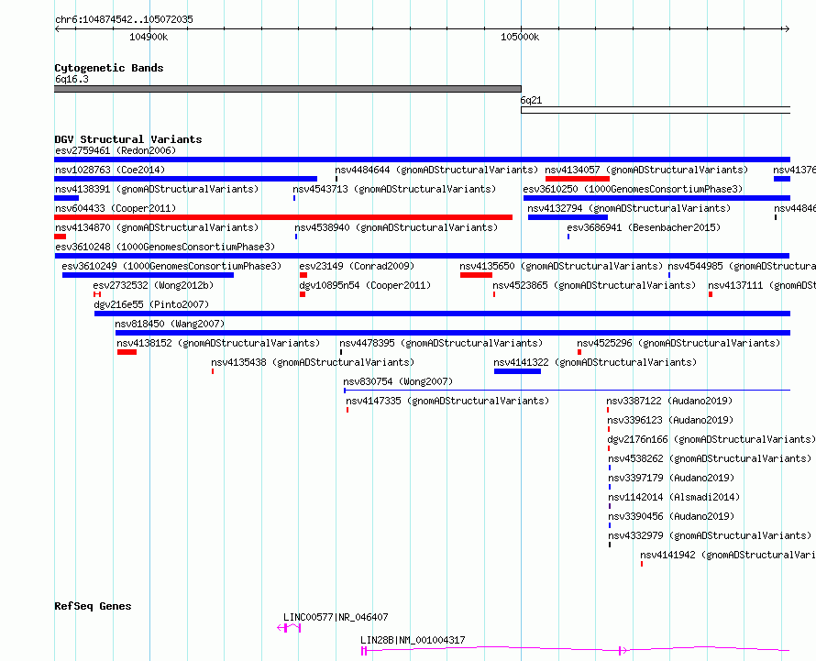
Task: Click nsv830754 (Wong2007) label
Action: 398,381
